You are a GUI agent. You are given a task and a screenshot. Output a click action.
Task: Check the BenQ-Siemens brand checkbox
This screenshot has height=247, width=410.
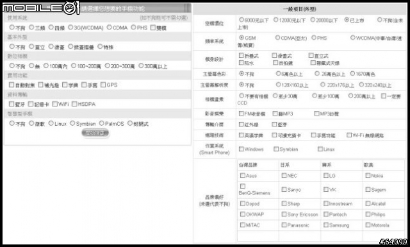coord(243,186)
